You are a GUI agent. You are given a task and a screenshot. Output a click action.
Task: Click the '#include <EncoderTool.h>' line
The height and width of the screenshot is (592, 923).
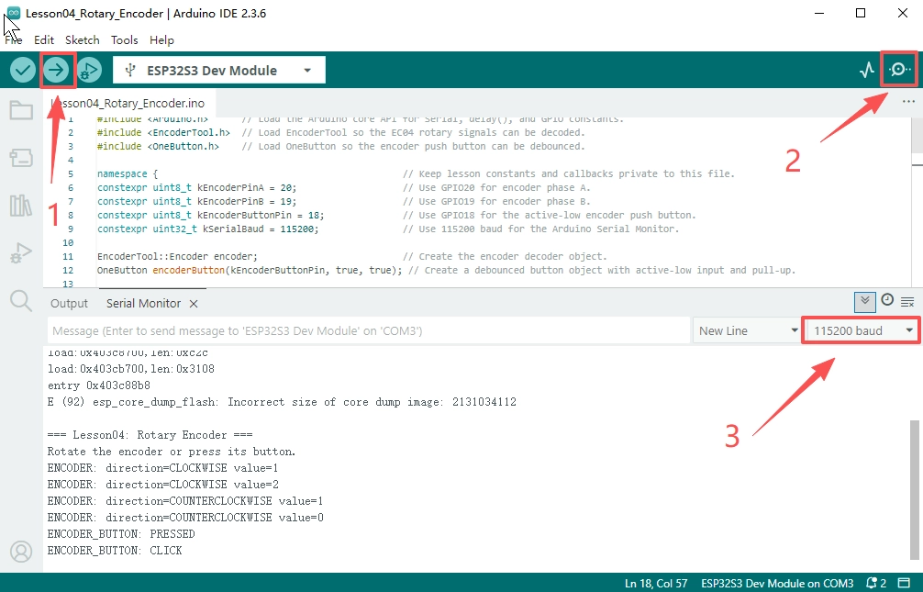coord(163,132)
